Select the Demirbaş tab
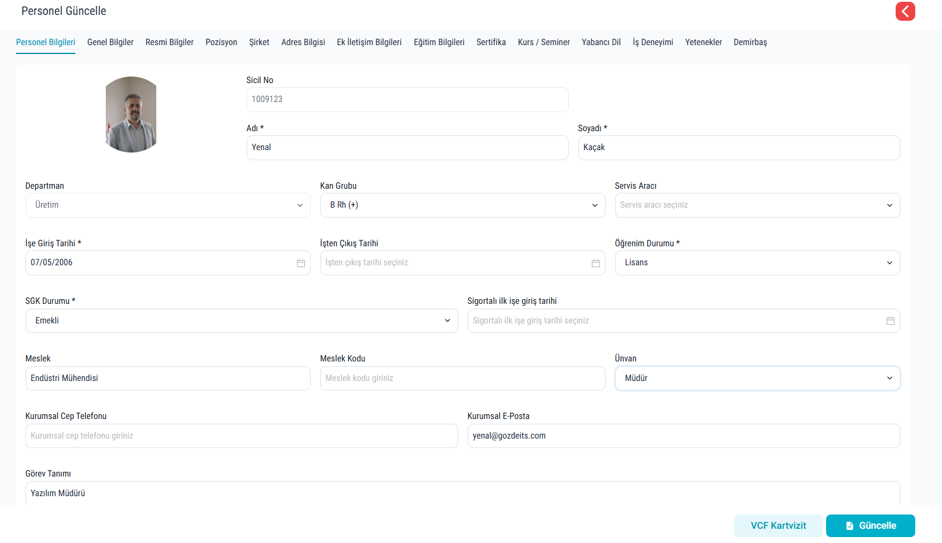The image size is (942, 543). (750, 42)
